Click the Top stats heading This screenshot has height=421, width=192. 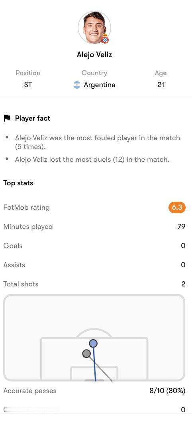point(18,183)
